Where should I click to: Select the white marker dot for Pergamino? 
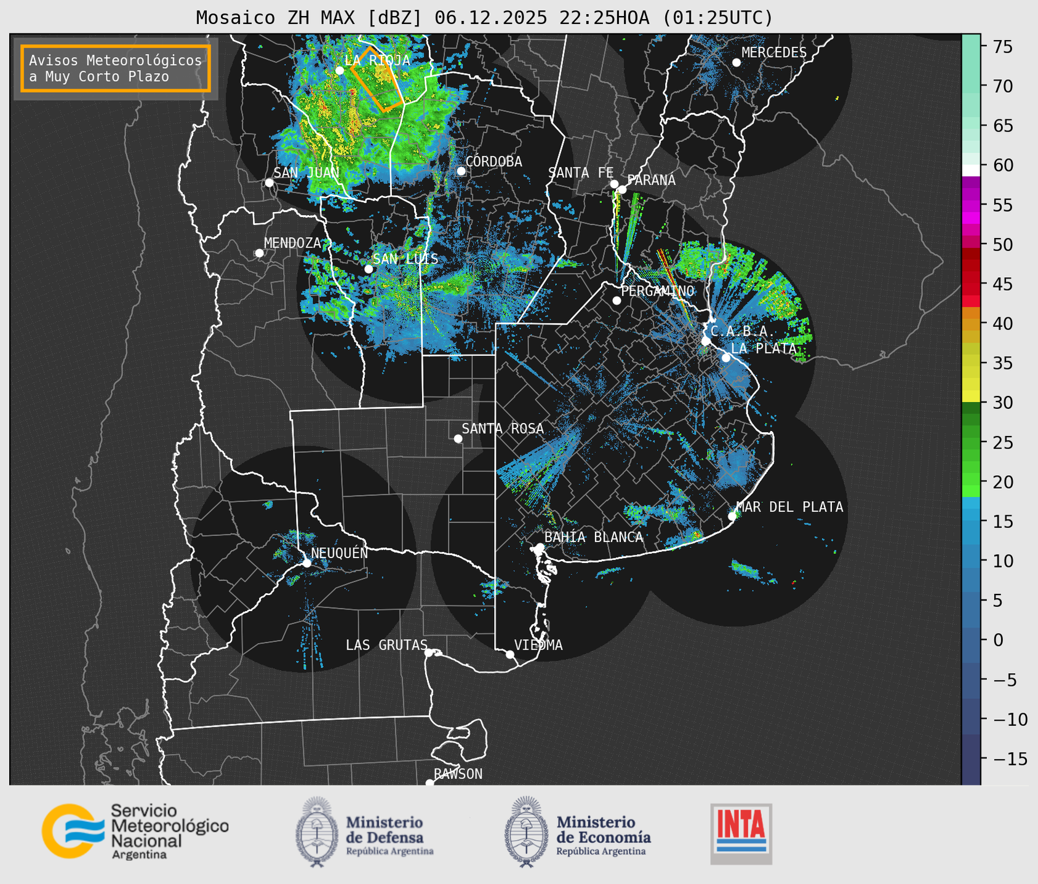coord(617,301)
